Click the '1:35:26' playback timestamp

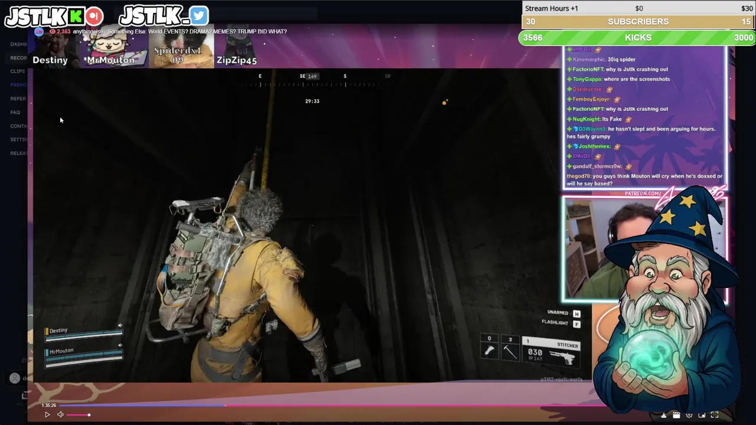[49, 406]
